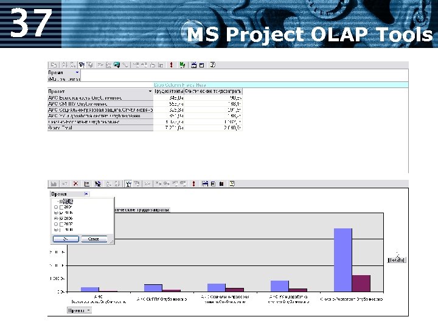Click the red Refresh icon in the chart toolbar
438x328 pixels.
click(x=193, y=184)
